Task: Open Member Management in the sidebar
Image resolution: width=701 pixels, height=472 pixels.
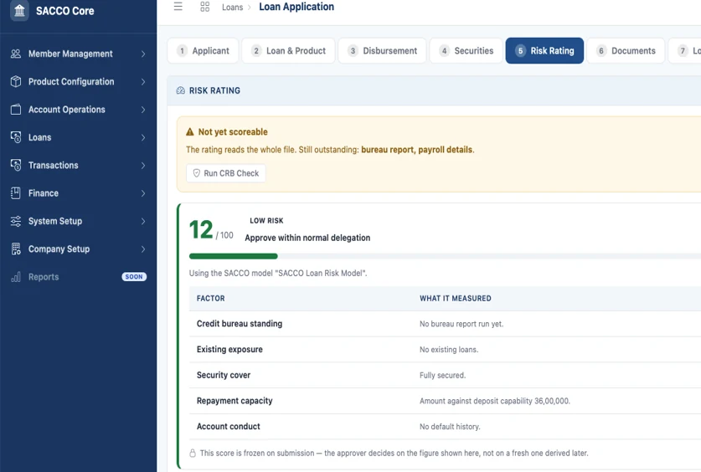Action: [x=79, y=54]
